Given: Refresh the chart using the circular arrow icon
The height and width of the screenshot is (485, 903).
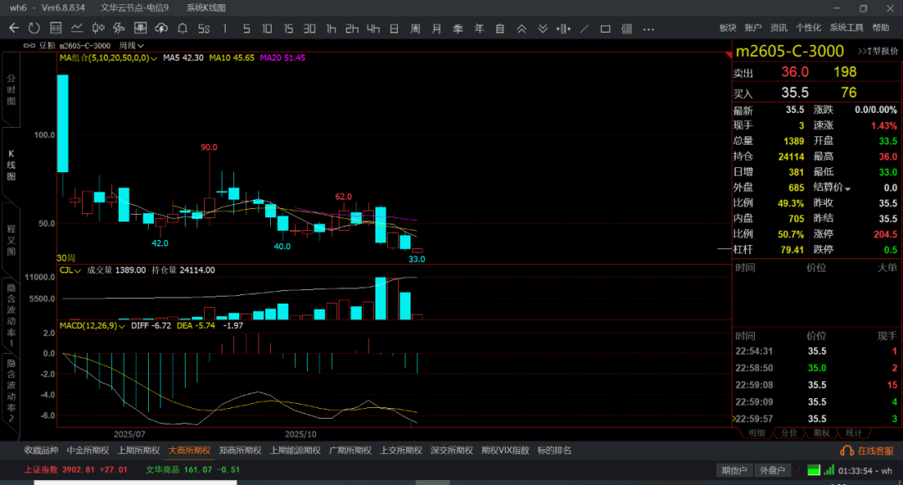Looking at the screenshot, I should tap(34, 28).
